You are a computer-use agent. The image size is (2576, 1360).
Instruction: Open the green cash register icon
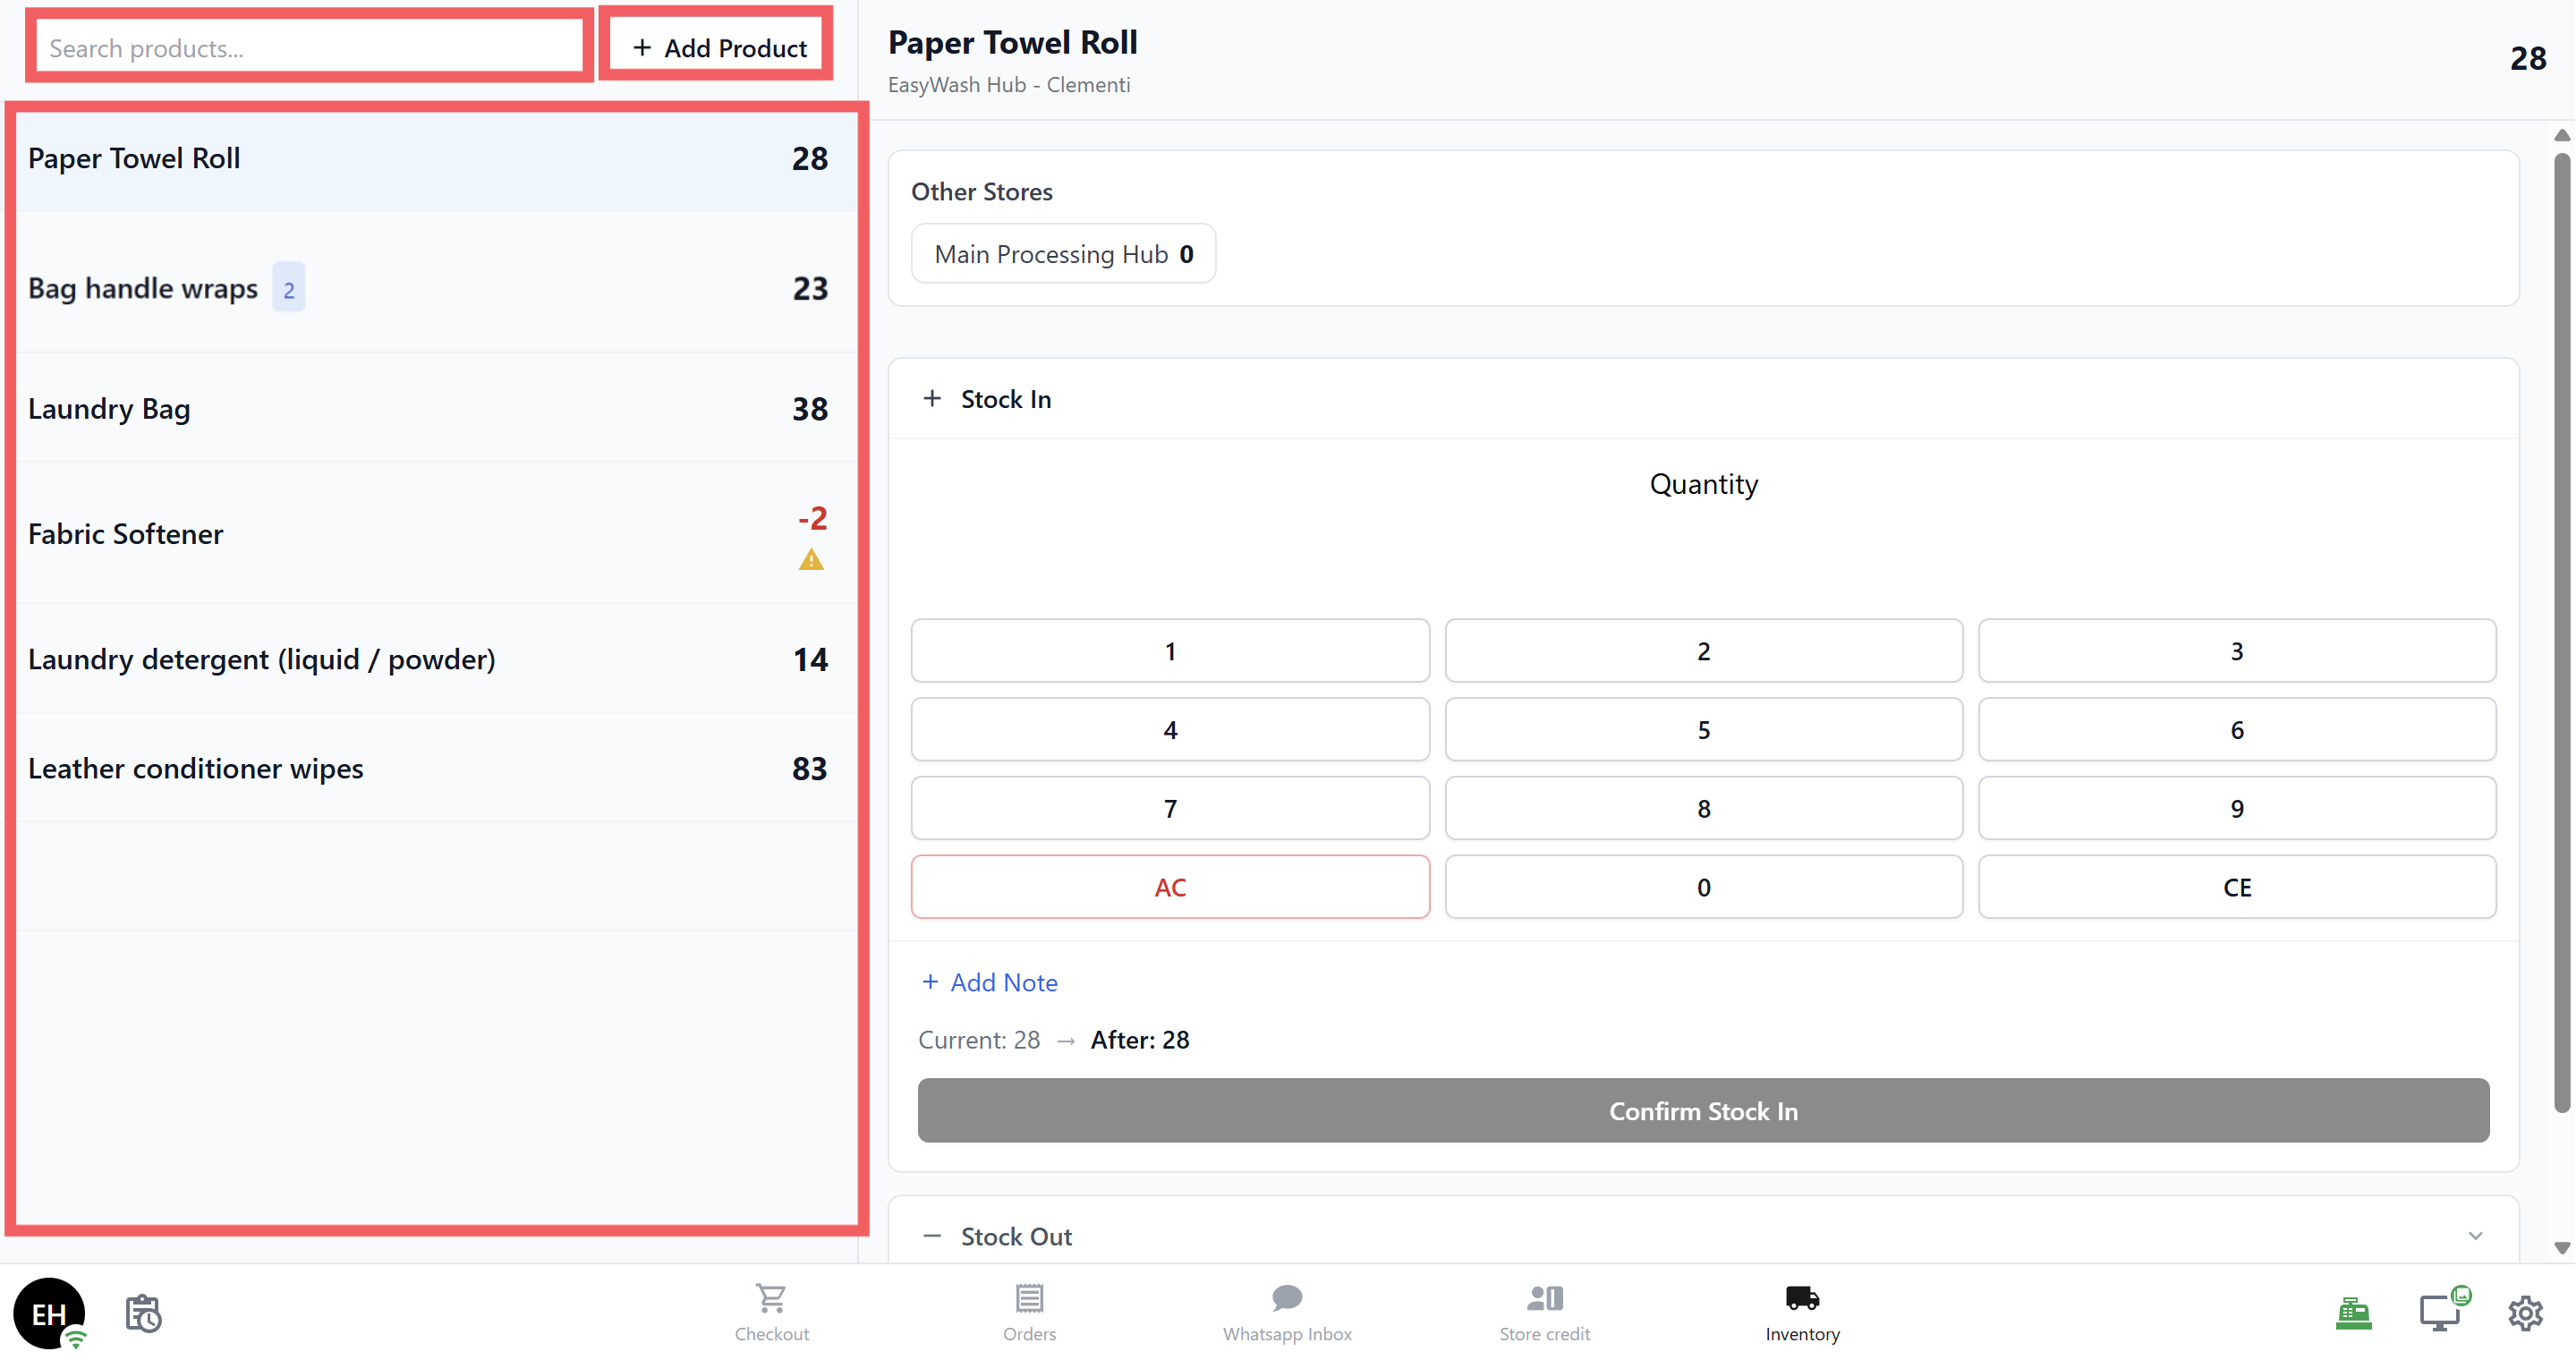pos(2353,1313)
